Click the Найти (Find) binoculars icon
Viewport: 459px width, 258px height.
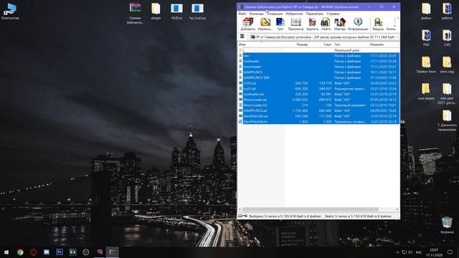[x=326, y=24]
